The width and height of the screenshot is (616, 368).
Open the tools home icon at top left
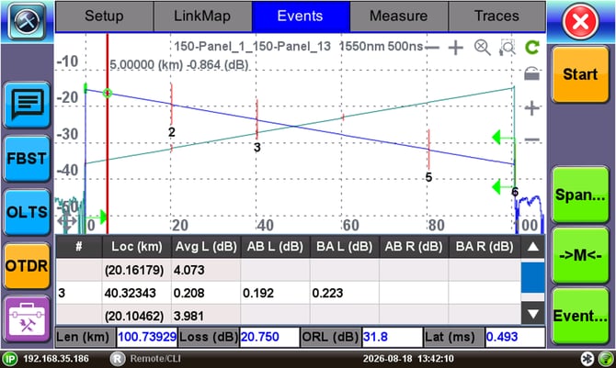tap(27, 21)
